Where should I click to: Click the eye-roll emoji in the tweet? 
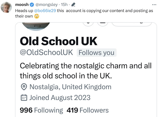point(37,16)
